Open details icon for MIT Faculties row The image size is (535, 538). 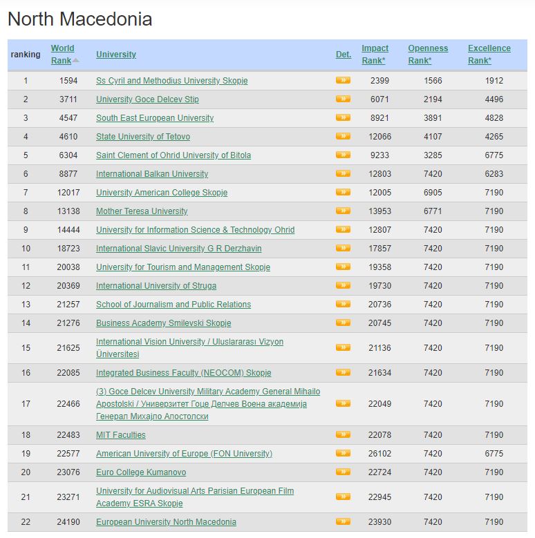(343, 435)
